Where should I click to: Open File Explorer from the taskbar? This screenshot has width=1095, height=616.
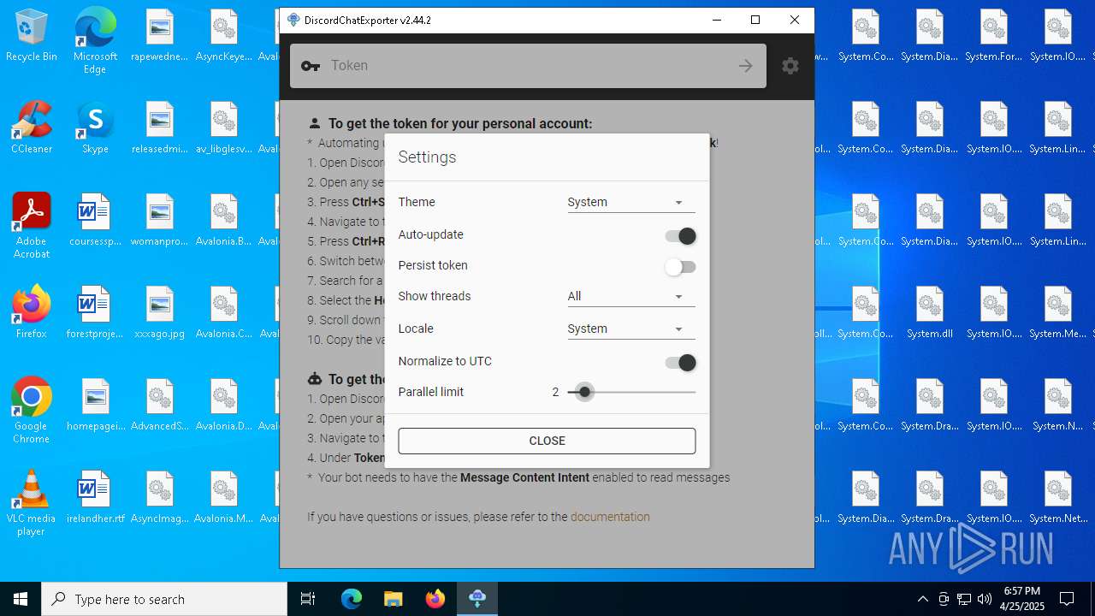(x=394, y=599)
